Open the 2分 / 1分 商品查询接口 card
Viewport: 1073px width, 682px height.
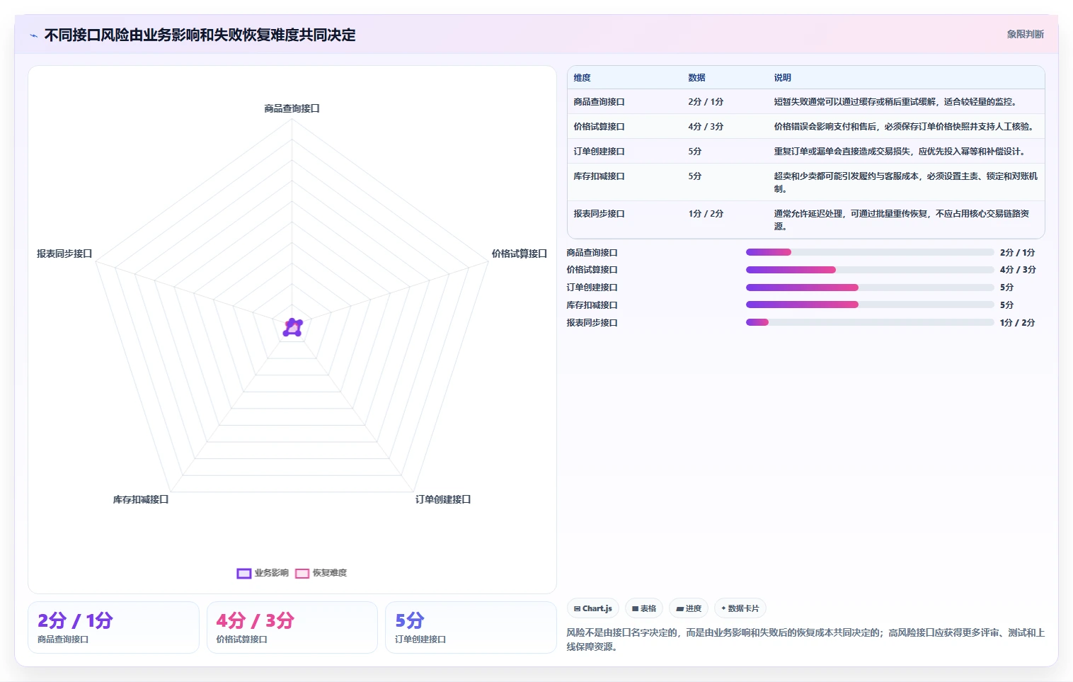tap(113, 627)
